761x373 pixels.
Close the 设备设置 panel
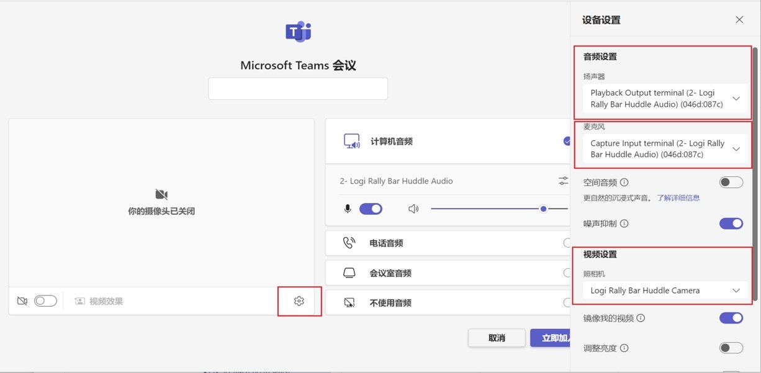tap(739, 20)
